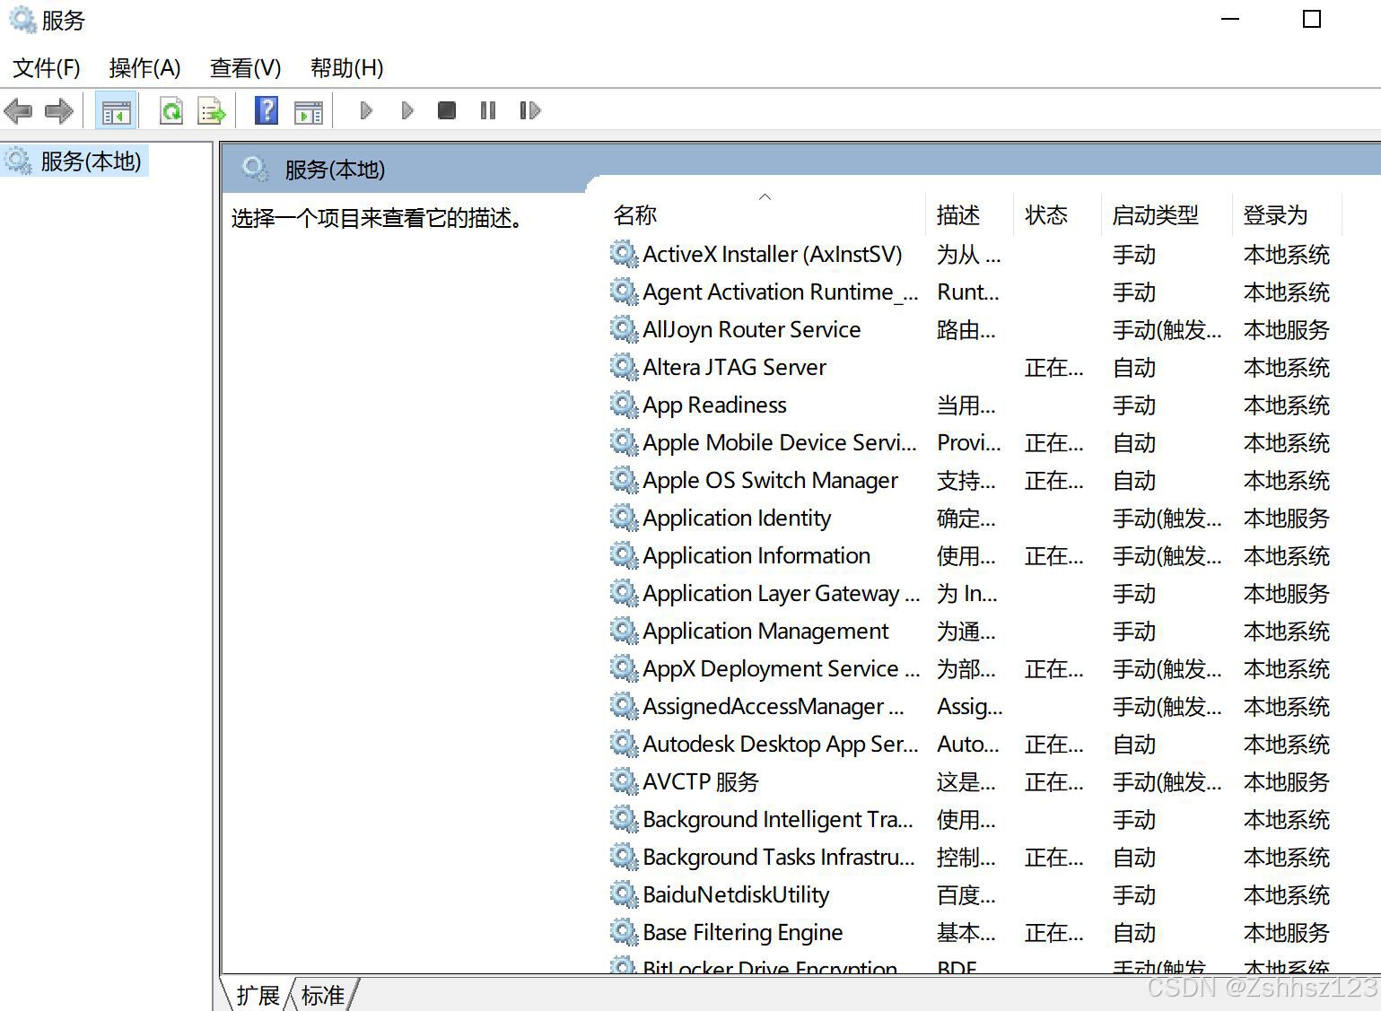Click 服务(本地) header in the details pane
Viewport: 1381px width, 1011px height.
click(x=335, y=170)
